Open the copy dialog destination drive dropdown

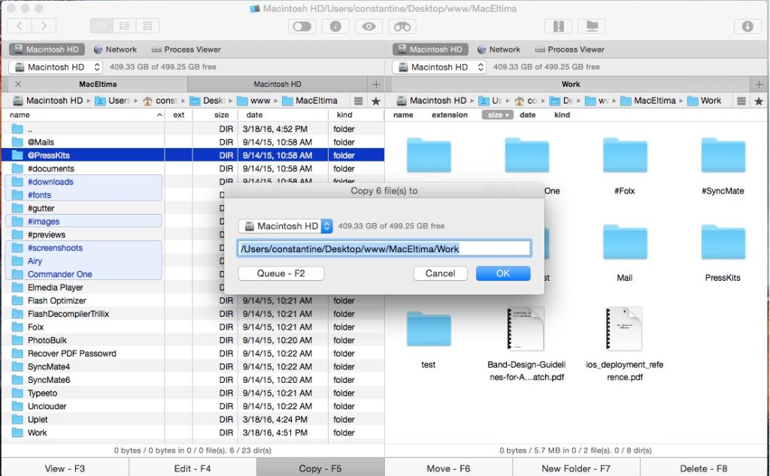285,226
